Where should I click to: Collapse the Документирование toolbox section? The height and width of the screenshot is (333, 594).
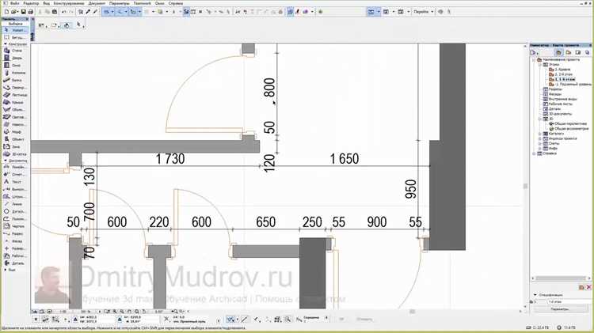[6, 161]
